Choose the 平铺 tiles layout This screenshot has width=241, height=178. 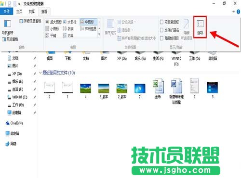pos(51,36)
